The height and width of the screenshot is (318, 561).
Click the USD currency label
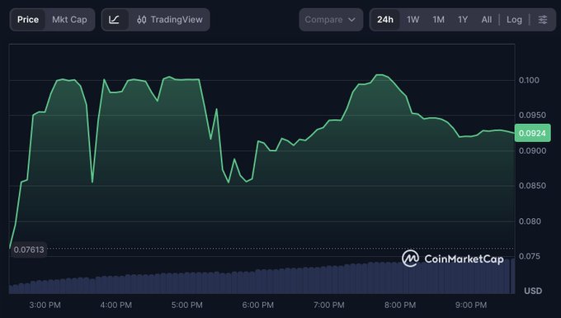533,291
